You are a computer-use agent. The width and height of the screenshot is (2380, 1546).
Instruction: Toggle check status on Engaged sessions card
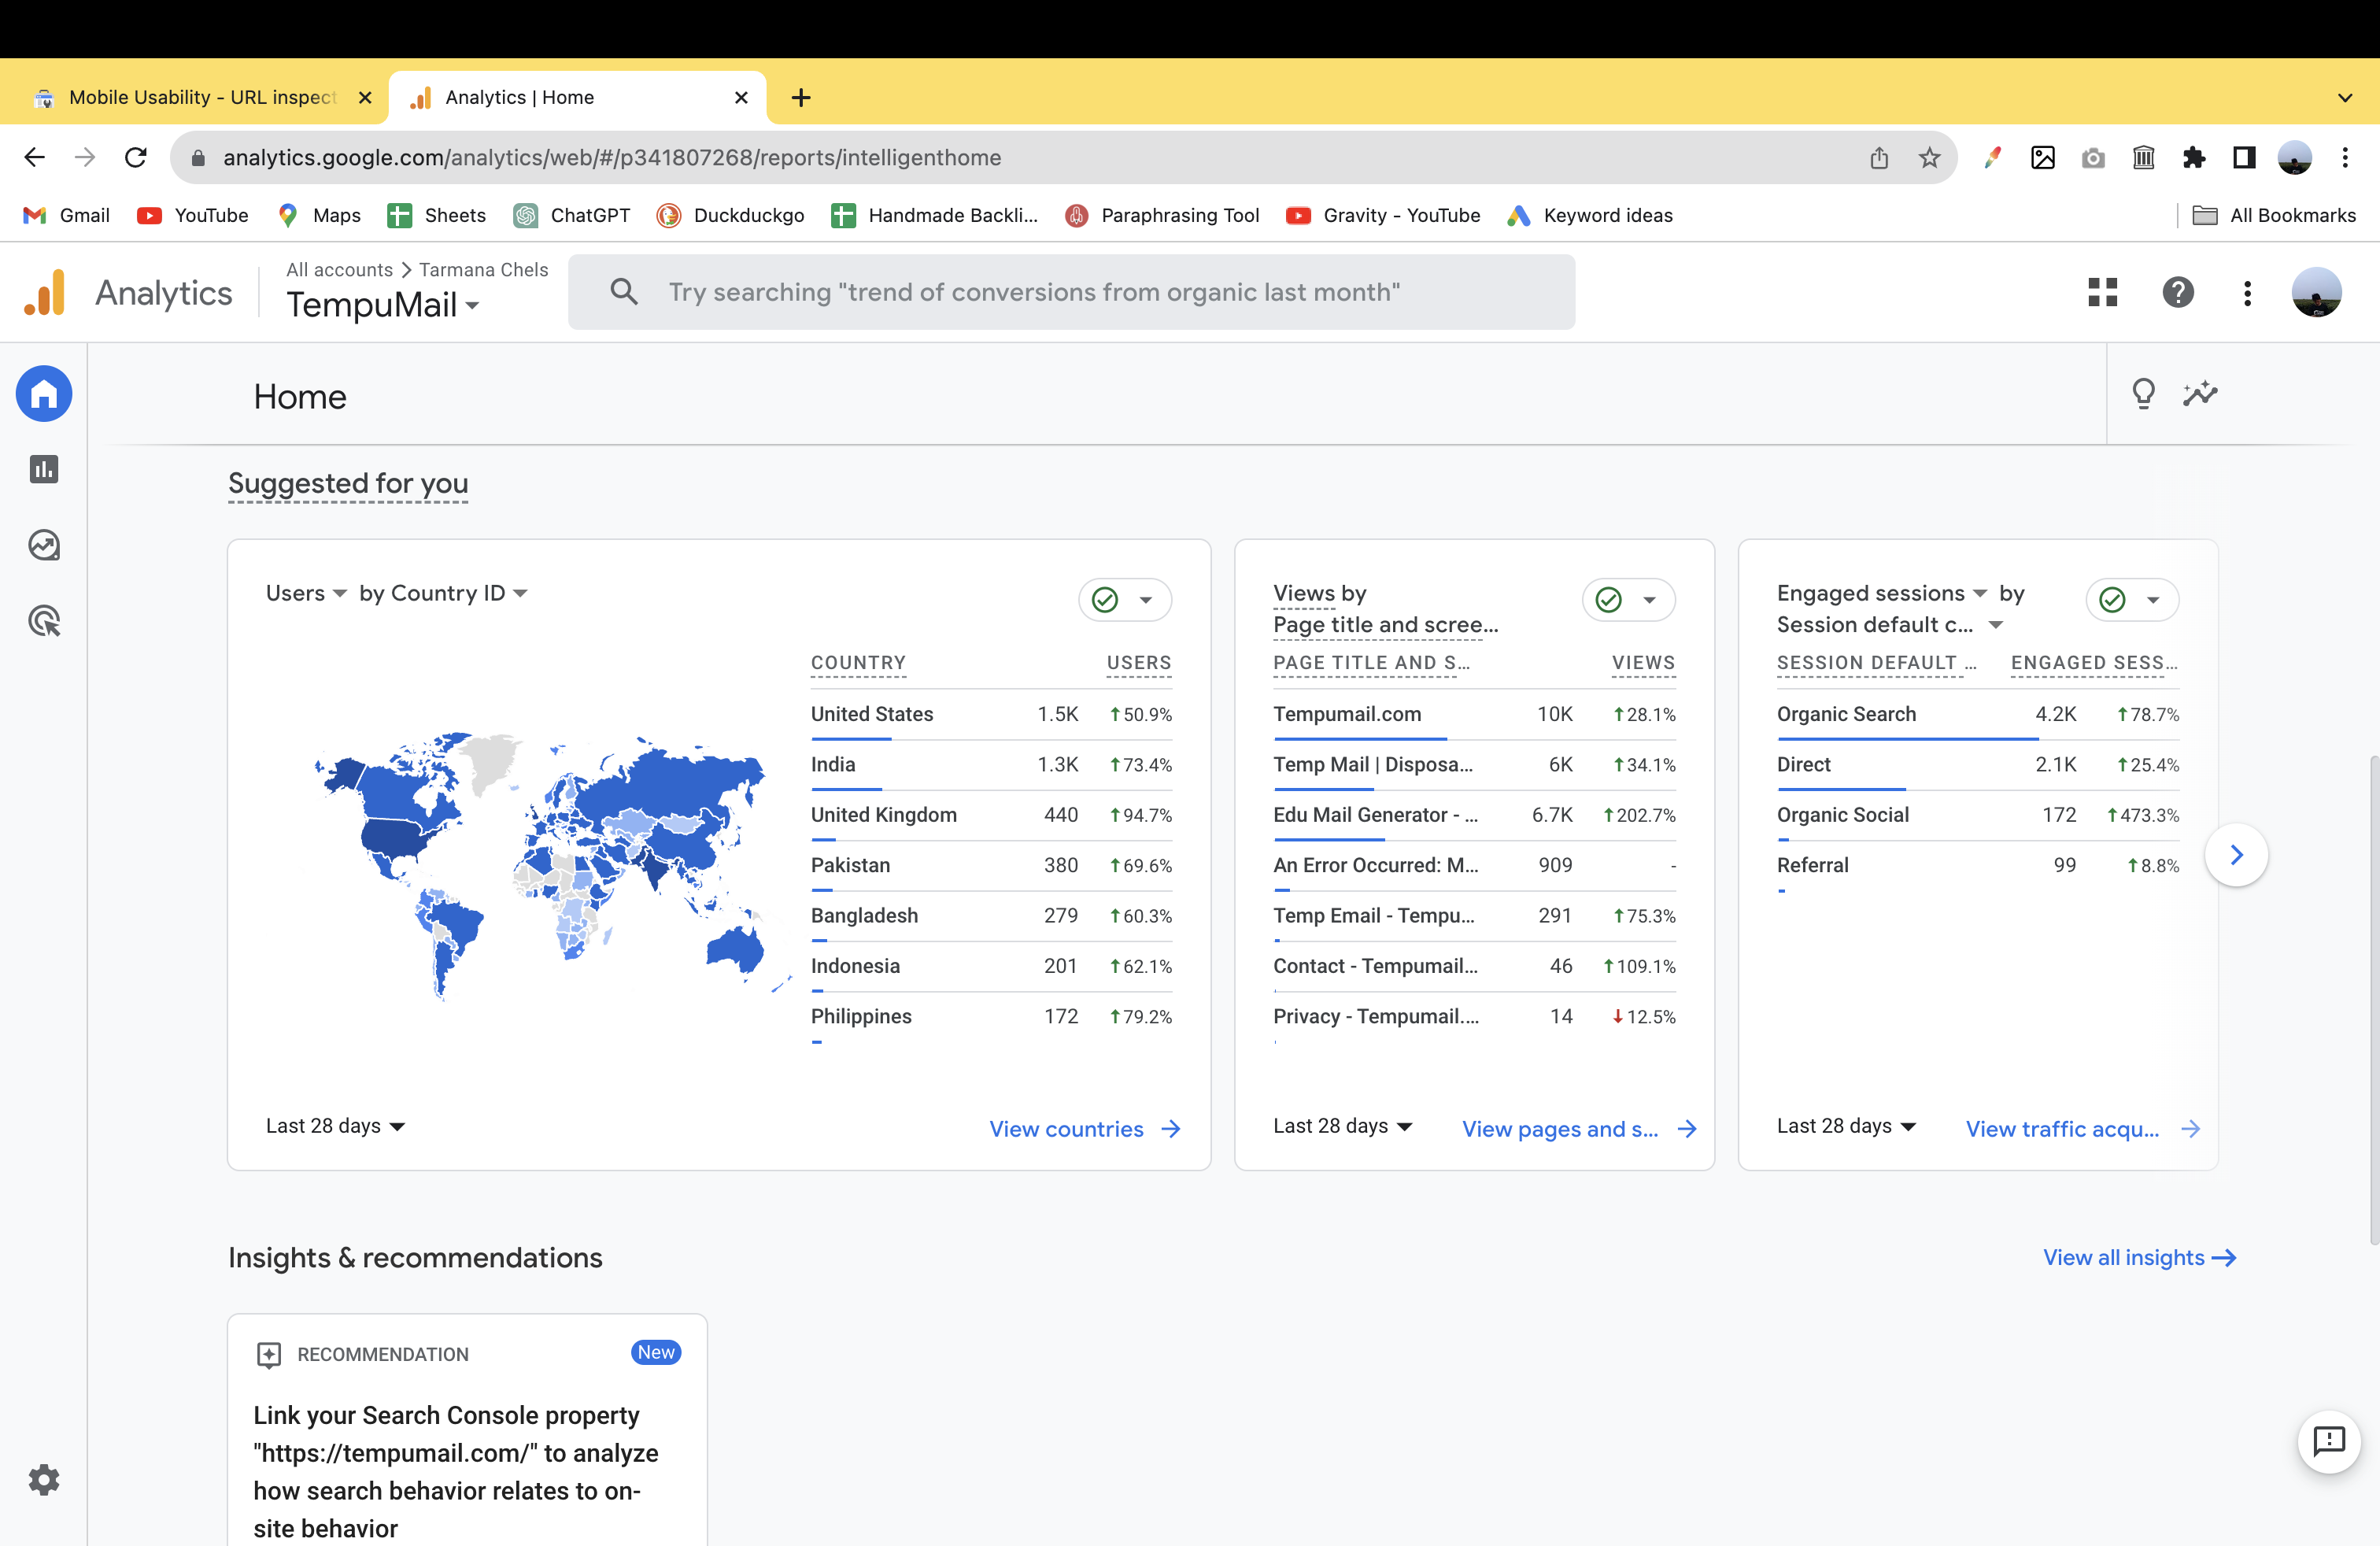[2112, 600]
